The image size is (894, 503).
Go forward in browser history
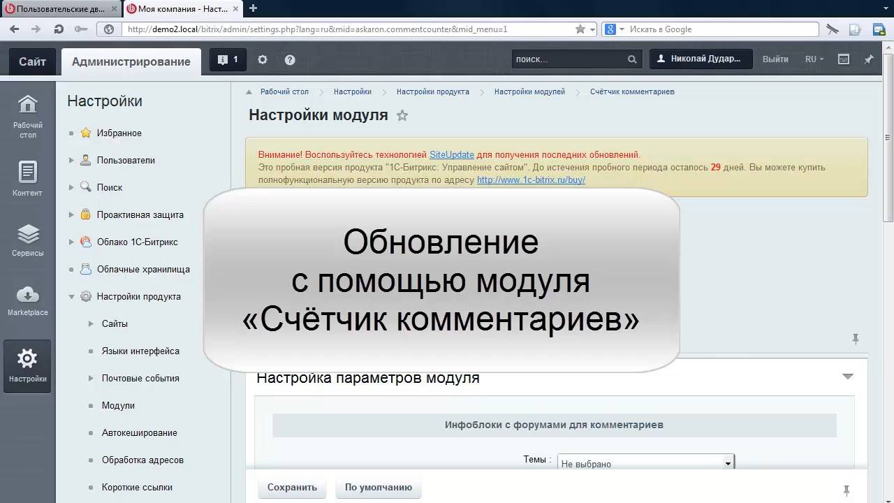click(36, 29)
